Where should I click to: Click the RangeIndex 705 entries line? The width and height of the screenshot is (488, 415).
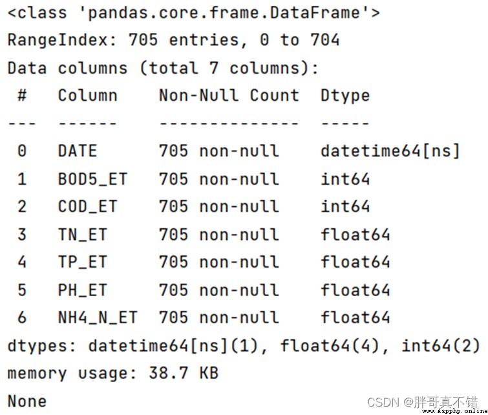[x=173, y=40]
